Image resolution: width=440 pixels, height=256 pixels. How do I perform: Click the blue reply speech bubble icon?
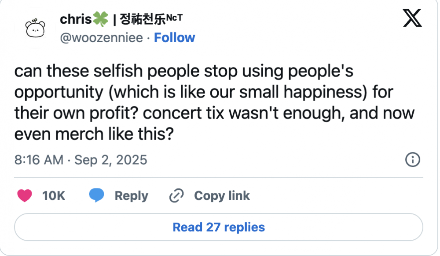tap(96, 195)
